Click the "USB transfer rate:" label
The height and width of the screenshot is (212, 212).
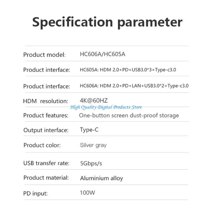coord(46,163)
